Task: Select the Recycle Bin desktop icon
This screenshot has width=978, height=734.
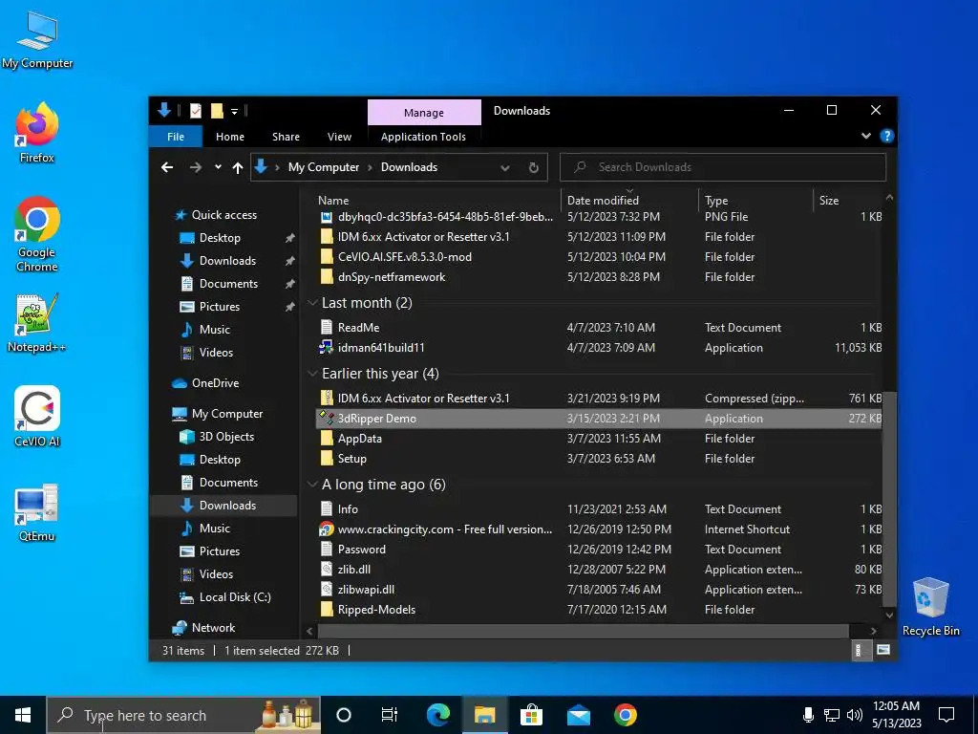Action: point(930,607)
